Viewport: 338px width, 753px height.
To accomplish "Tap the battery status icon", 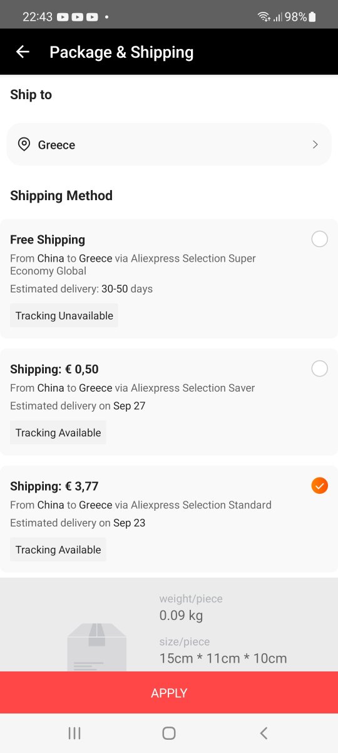I will pyautogui.click(x=312, y=17).
